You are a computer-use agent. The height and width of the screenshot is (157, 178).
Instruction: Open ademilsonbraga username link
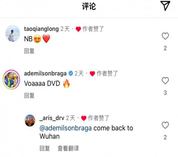coord(45,74)
